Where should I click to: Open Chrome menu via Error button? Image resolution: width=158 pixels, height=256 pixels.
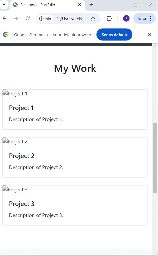(145, 18)
